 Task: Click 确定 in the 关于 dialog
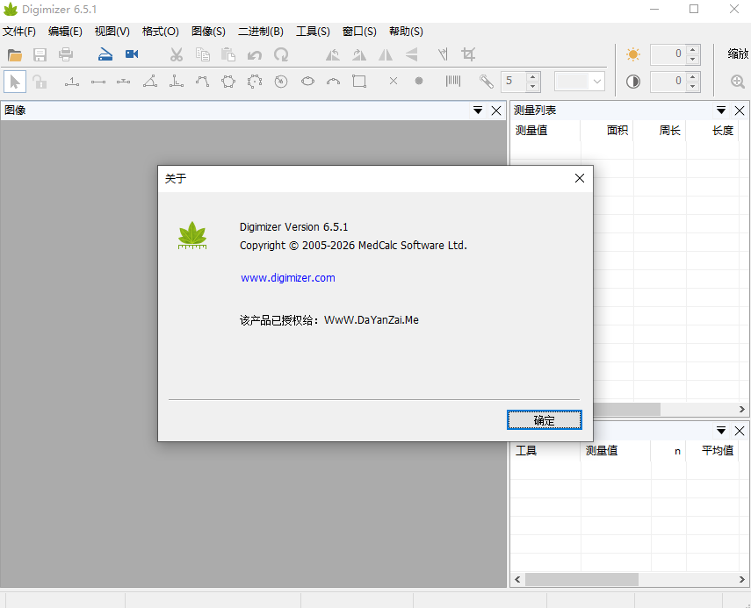[544, 420]
